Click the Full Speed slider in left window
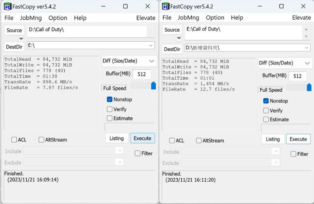The height and width of the screenshot is (204, 314). [153, 86]
